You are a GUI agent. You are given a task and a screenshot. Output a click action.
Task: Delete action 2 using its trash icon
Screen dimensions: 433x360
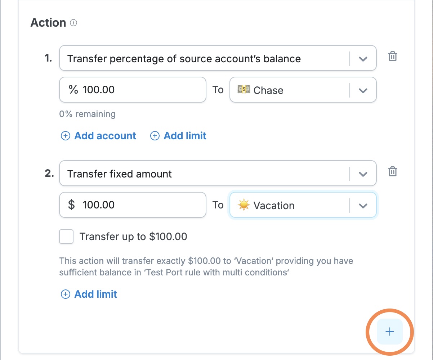pyautogui.click(x=392, y=172)
